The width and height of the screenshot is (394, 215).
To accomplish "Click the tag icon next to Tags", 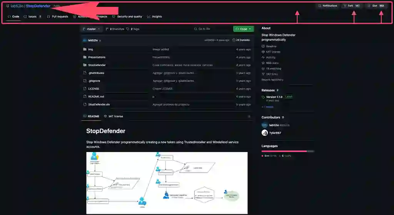I will click(128, 29).
